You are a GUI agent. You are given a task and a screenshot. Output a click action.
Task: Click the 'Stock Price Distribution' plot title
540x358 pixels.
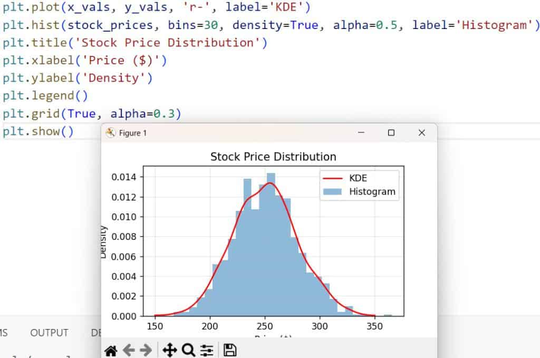pyautogui.click(x=273, y=157)
